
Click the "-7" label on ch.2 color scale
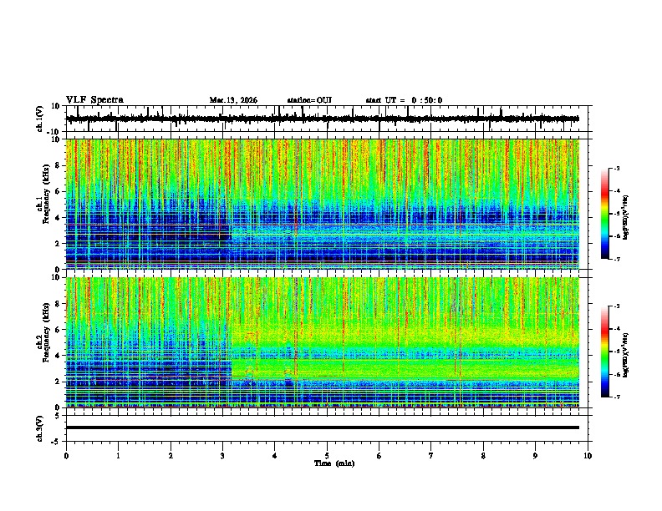(x=617, y=397)
